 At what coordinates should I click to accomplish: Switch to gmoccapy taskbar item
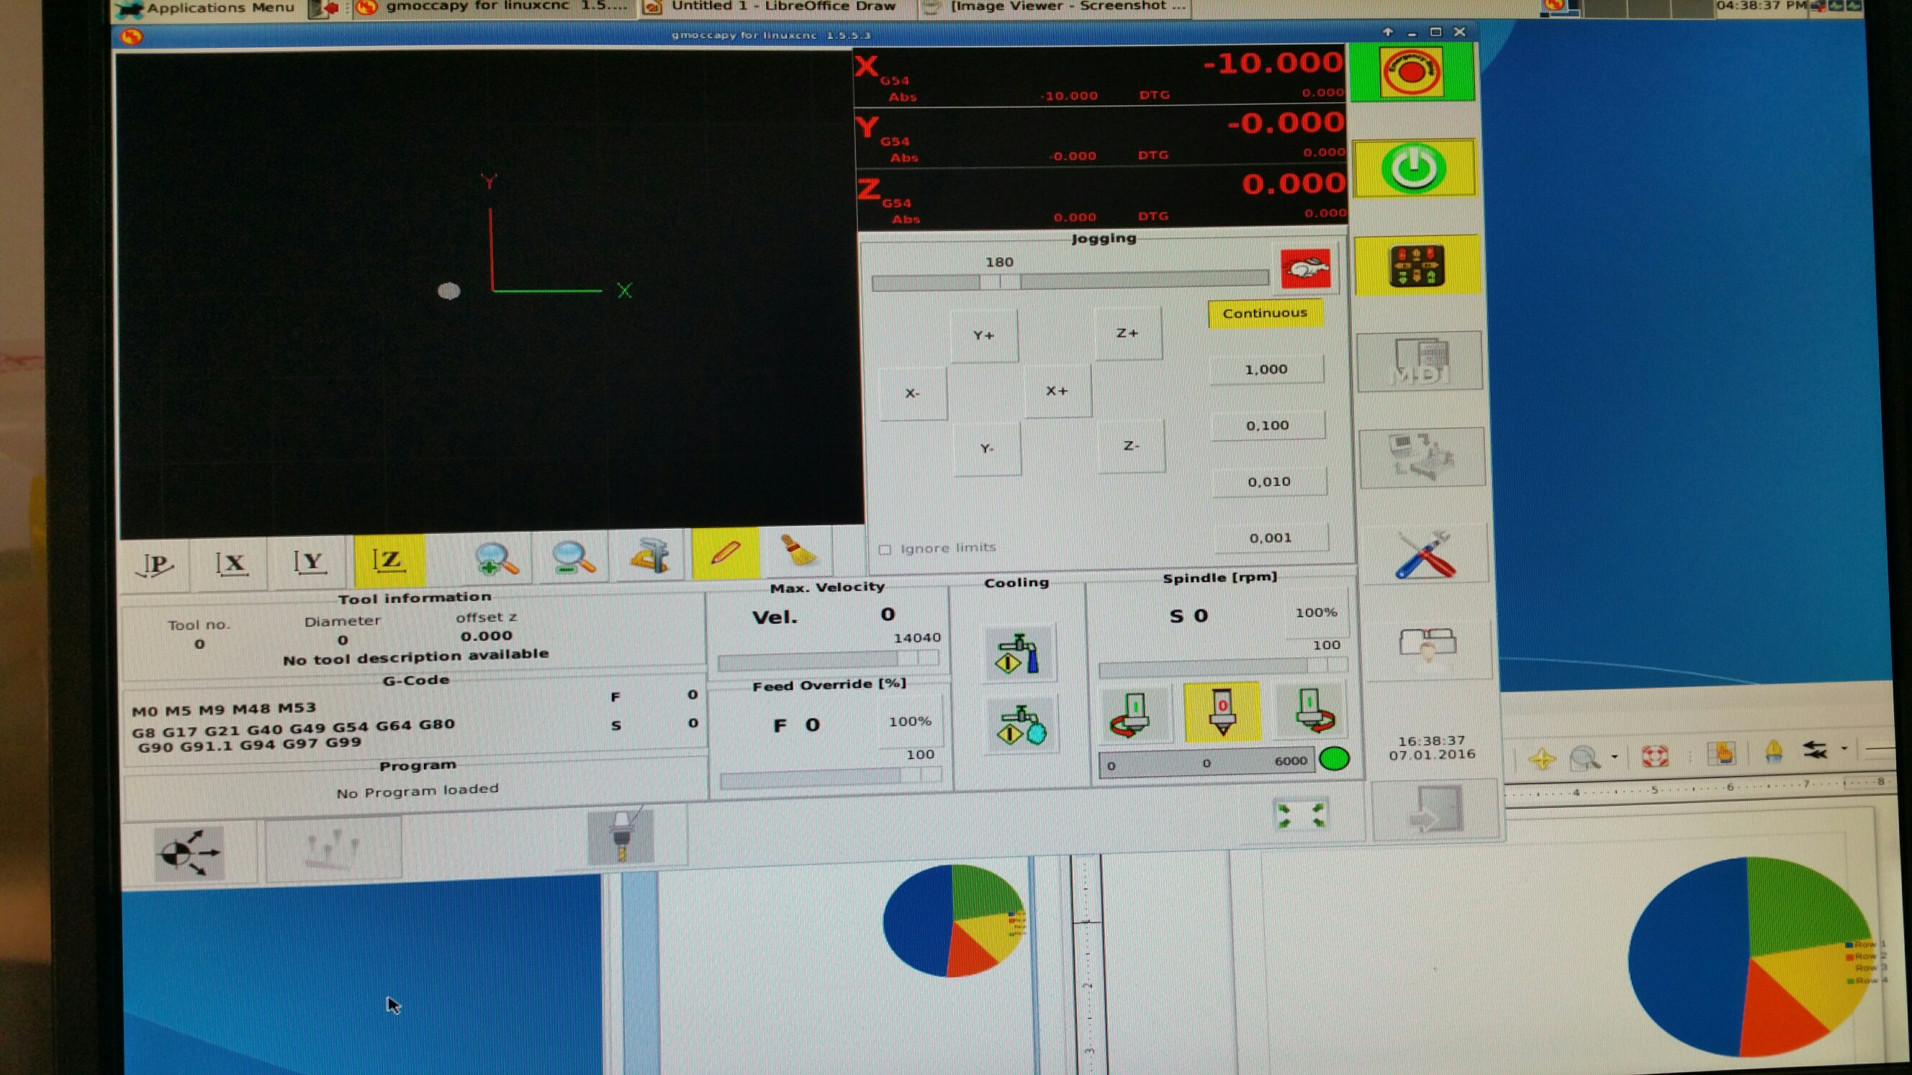(x=491, y=7)
